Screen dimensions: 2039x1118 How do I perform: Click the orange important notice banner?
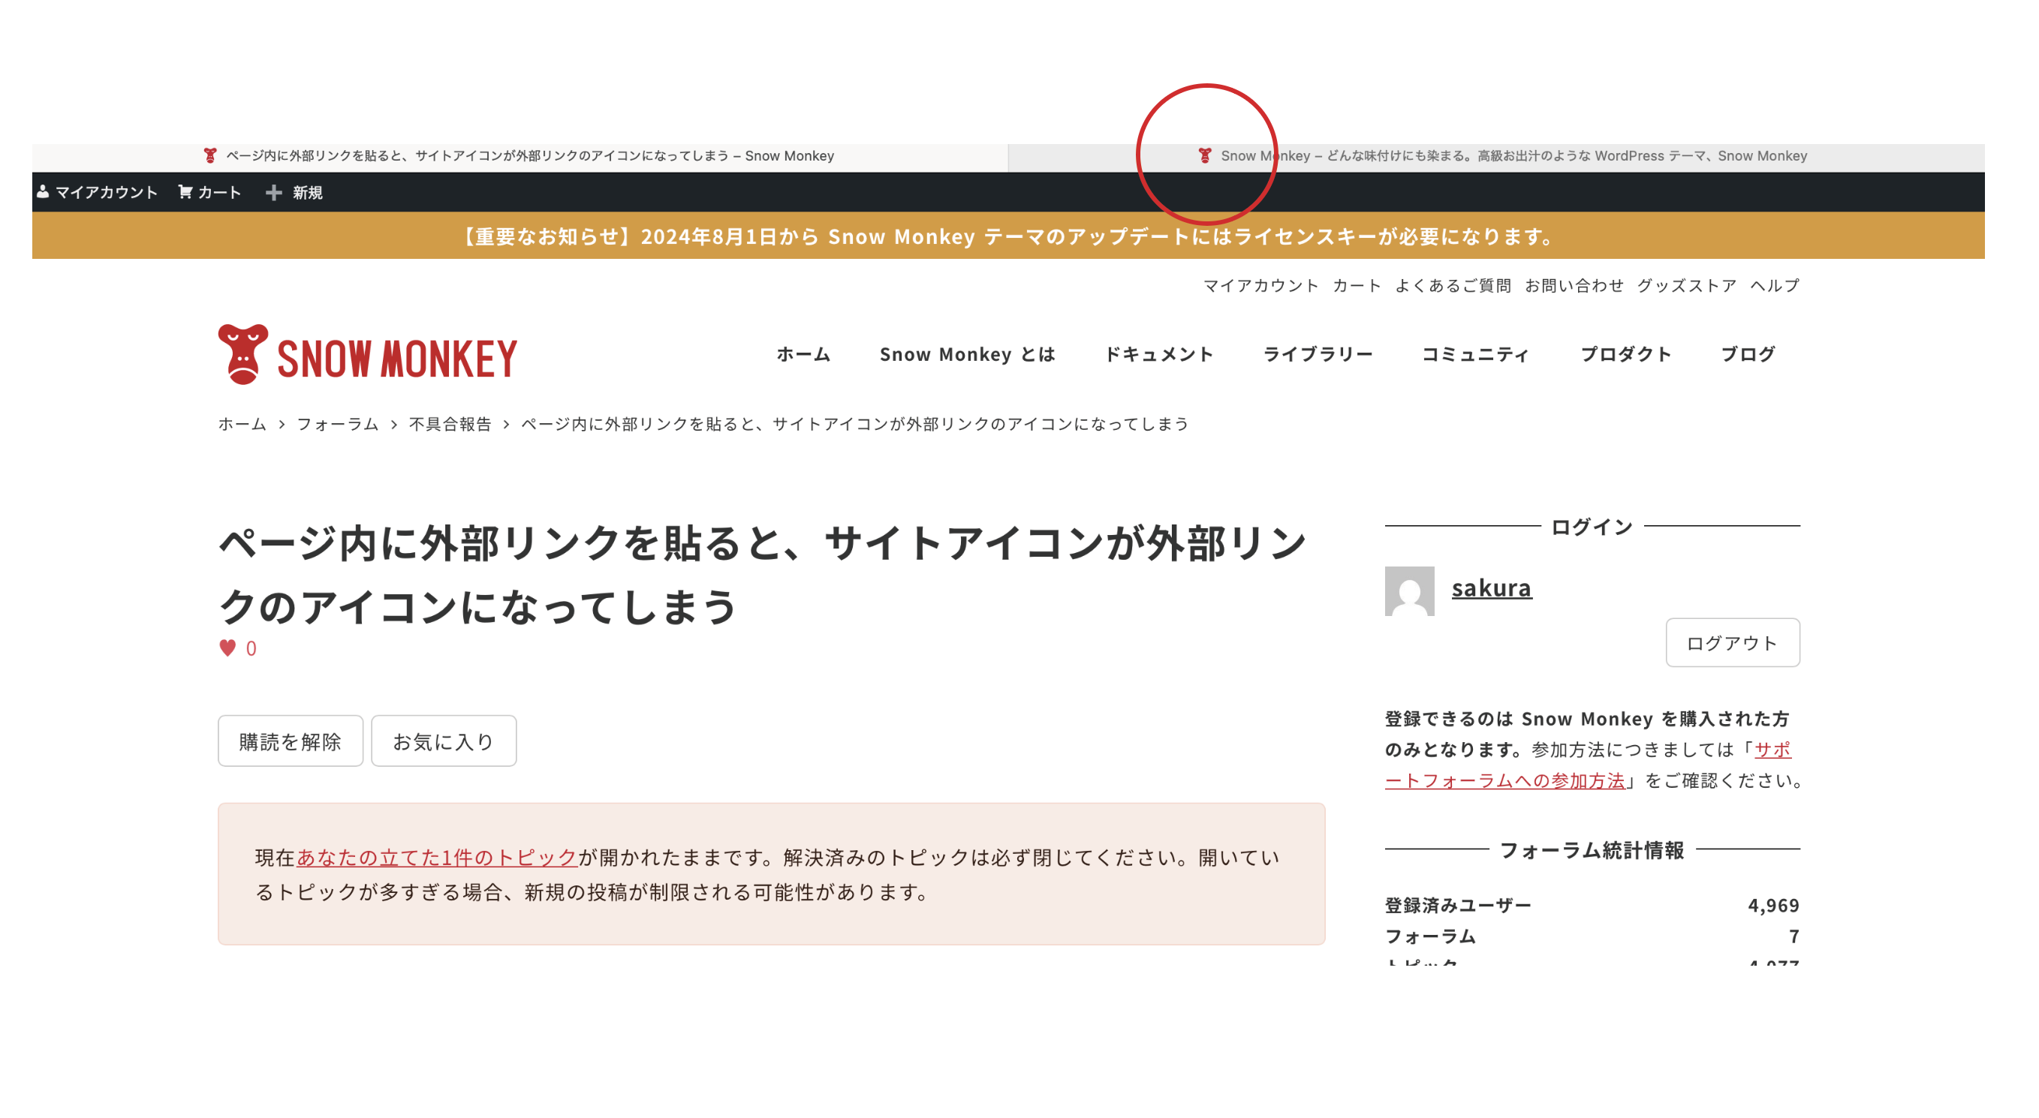[x=1007, y=236]
